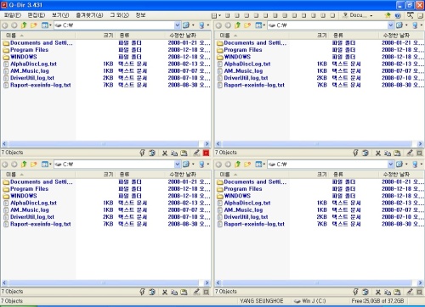Image resolution: width=425 pixels, height=307 pixels.
Task: Click horizontal scrollbar left arrow in bottom-right pane
Action: pos(218,282)
